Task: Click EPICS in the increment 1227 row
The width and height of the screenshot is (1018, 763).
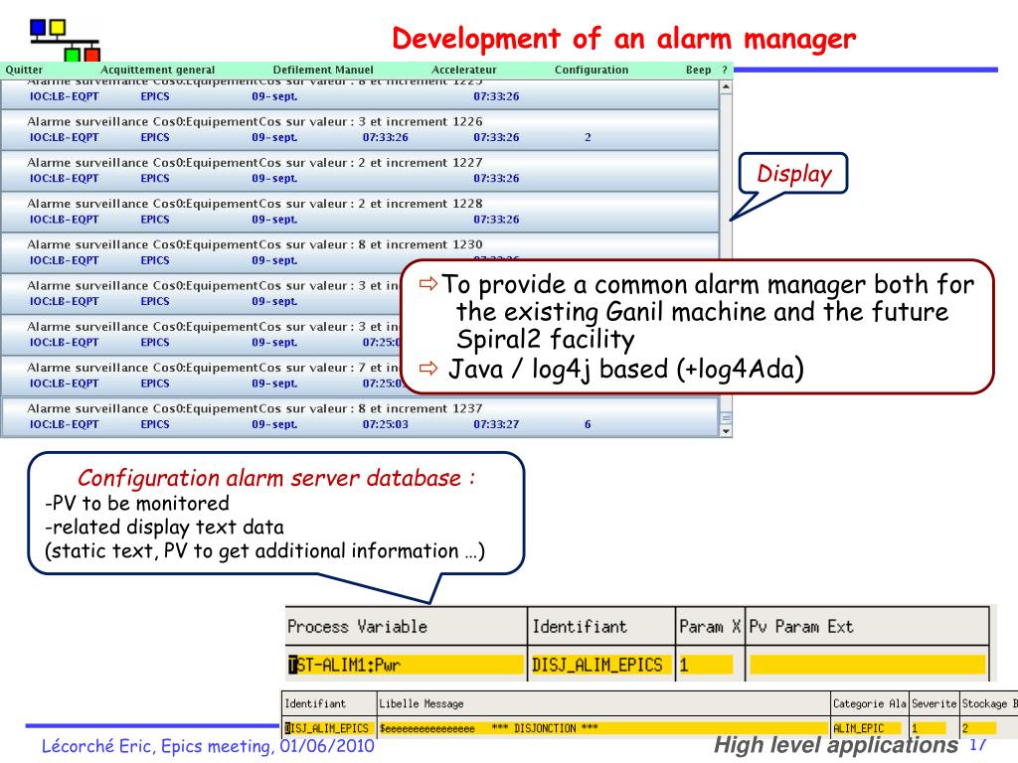Action: tap(154, 179)
